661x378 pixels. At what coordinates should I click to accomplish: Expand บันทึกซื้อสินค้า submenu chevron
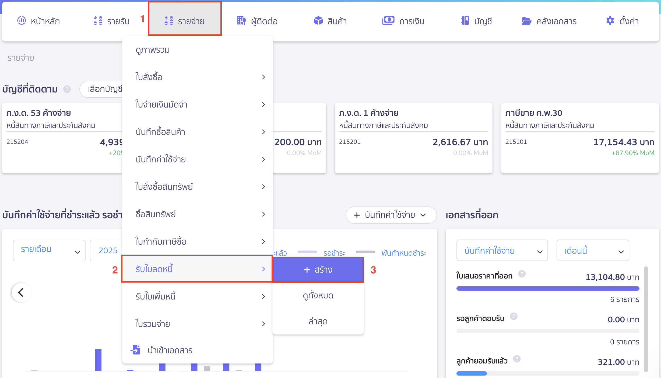click(x=263, y=132)
